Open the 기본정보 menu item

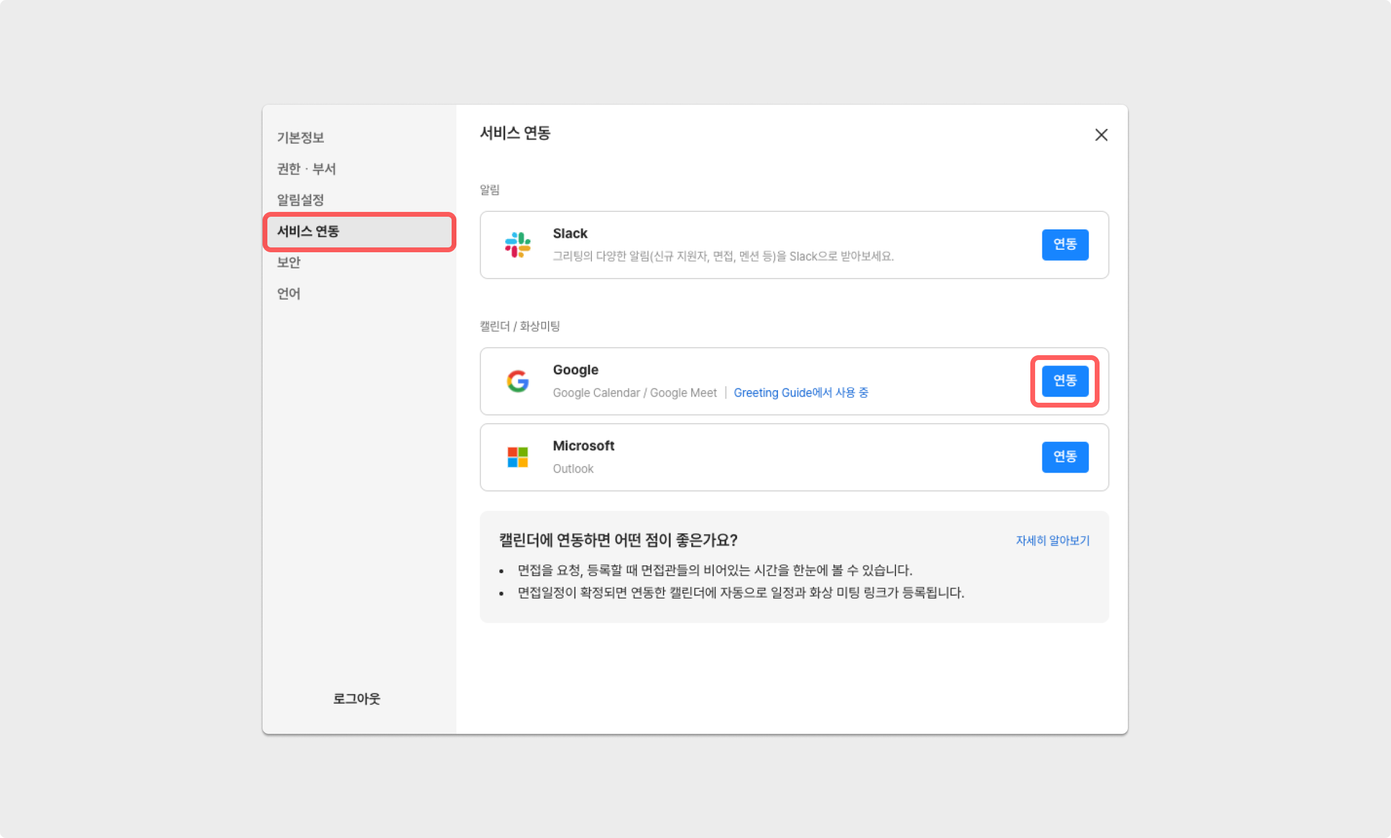[300, 137]
